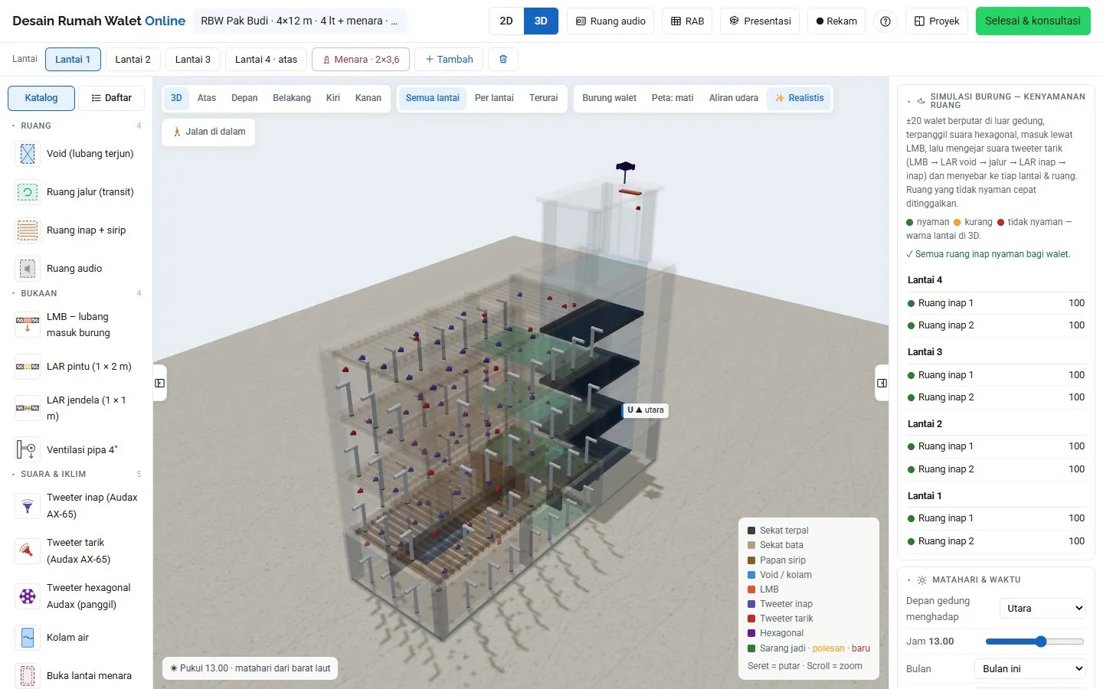
Task: Open the Bulan ini dropdown
Action: [x=1031, y=668]
